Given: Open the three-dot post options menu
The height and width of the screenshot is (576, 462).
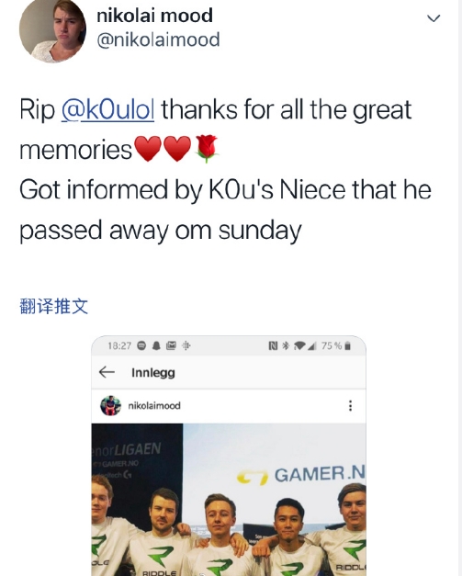Looking at the screenshot, I should pyautogui.click(x=350, y=405).
